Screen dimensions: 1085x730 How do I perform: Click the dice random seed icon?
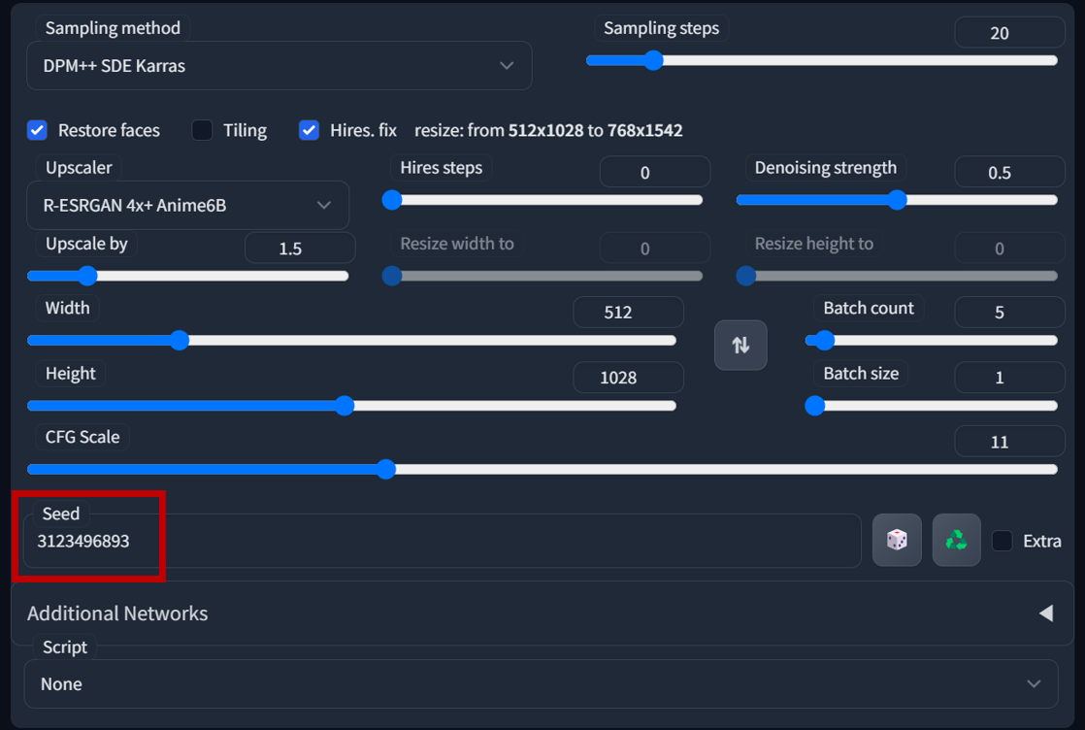[897, 540]
